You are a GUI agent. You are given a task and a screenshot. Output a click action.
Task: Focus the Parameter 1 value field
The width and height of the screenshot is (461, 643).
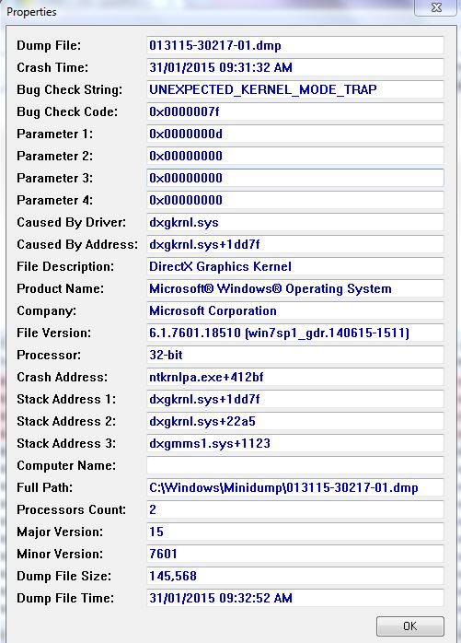295,134
